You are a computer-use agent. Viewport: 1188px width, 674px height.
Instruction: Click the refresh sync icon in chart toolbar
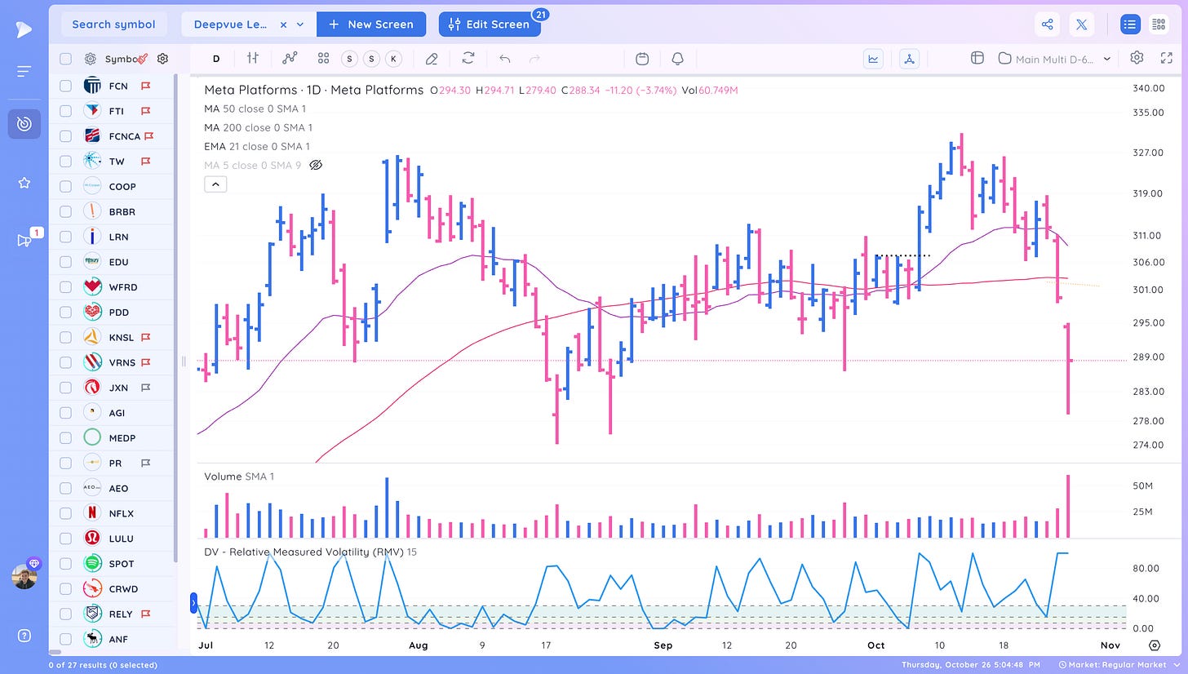coord(468,58)
